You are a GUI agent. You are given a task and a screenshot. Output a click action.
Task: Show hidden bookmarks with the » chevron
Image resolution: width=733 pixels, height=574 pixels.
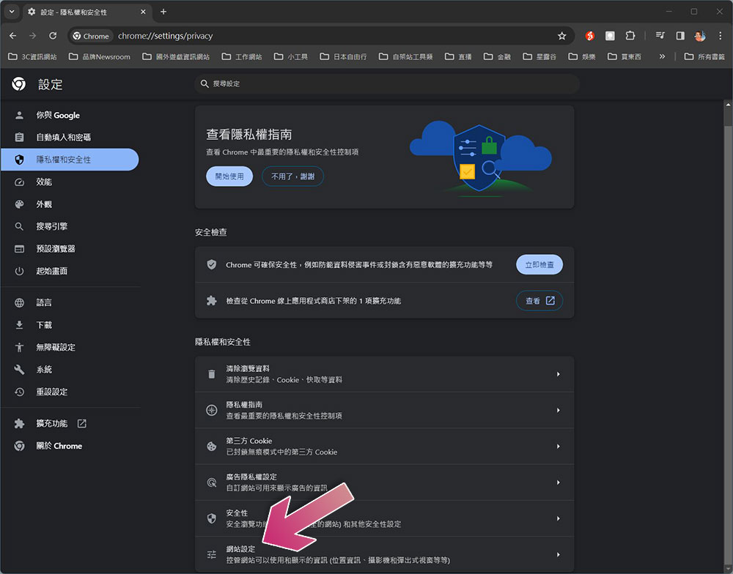coord(662,56)
